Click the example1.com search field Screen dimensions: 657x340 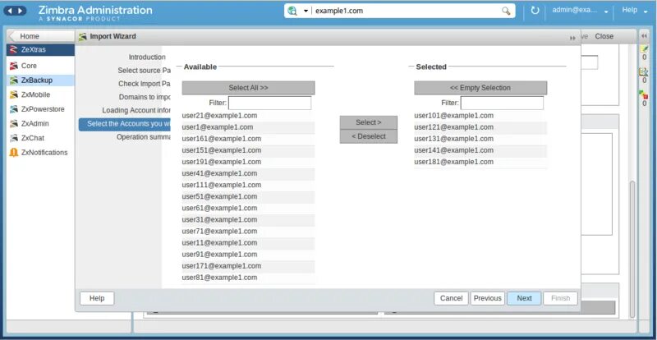point(407,11)
